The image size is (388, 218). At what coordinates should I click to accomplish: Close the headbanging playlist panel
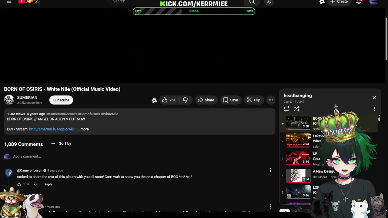tap(374, 97)
